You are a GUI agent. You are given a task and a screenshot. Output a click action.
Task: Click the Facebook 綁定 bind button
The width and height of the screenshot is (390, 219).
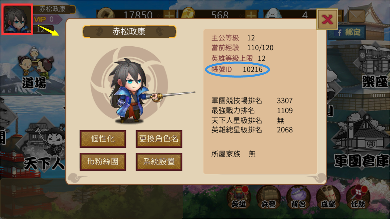347,32
